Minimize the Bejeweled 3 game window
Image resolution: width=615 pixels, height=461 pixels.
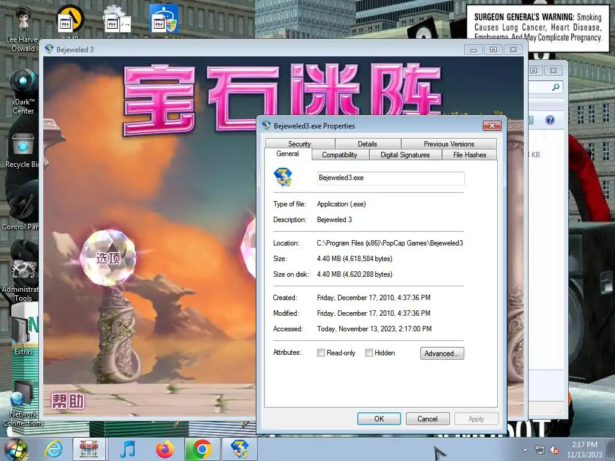pos(473,50)
